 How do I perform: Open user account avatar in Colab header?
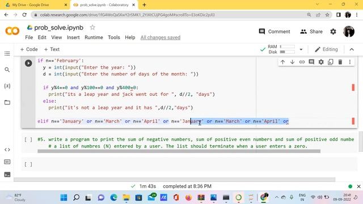[x=349, y=32]
